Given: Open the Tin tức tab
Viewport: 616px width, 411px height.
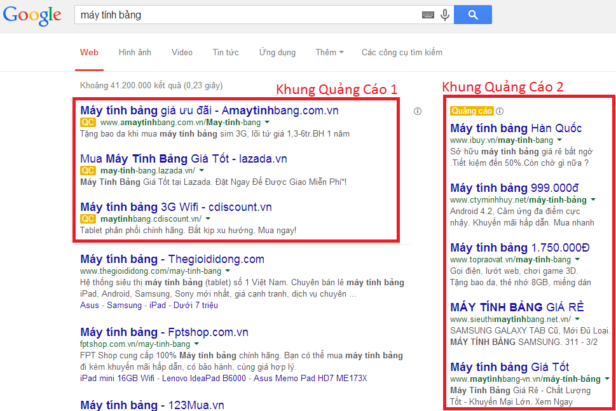Looking at the screenshot, I should coord(225,52).
